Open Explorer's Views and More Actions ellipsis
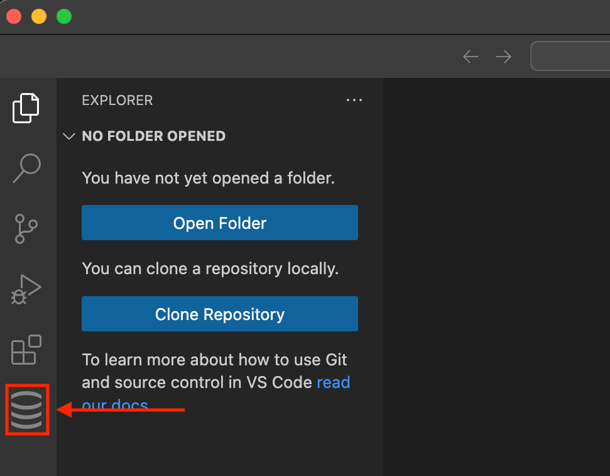Image resolution: width=610 pixels, height=476 pixels. (x=354, y=100)
